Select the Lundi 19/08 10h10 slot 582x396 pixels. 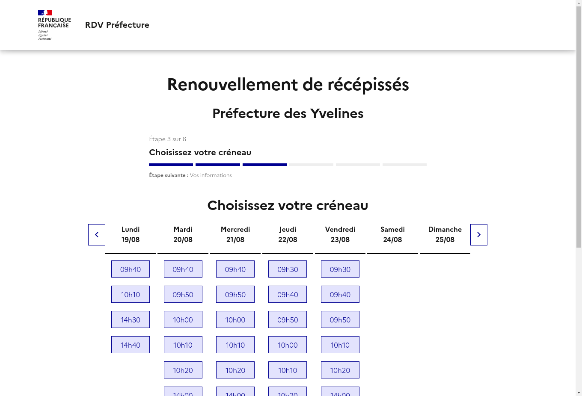[131, 294]
